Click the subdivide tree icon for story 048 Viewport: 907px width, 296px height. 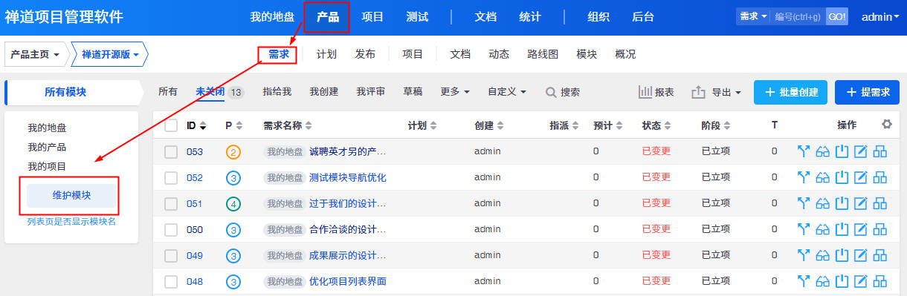[880, 282]
